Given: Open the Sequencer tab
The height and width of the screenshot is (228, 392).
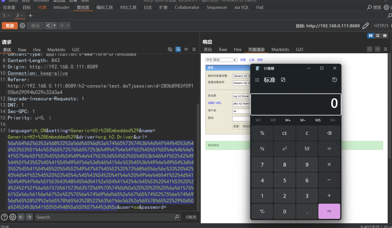Looking at the screenshot, I should (x=217, y=7).
